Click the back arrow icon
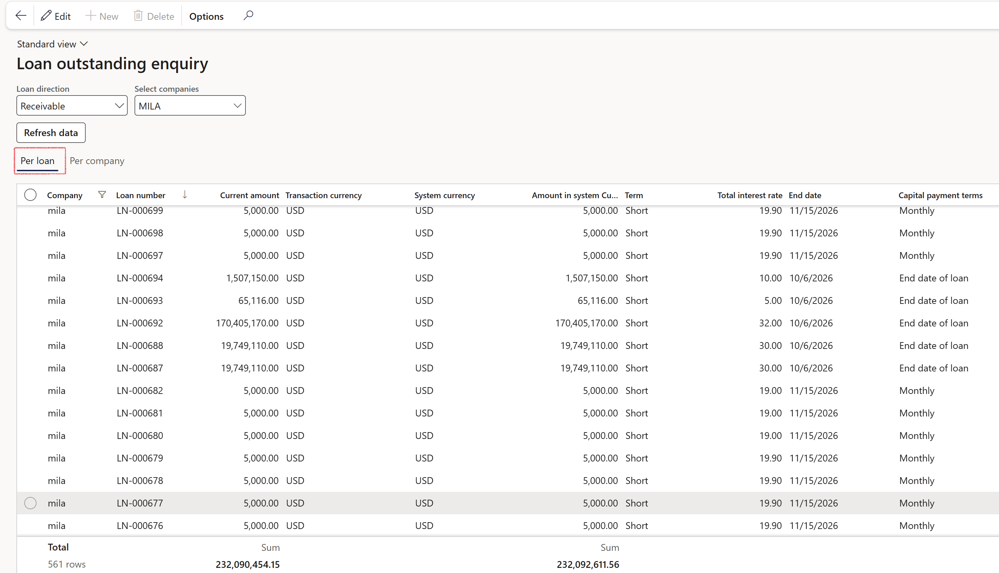The image size is (999, 573). tap(20, 16)
